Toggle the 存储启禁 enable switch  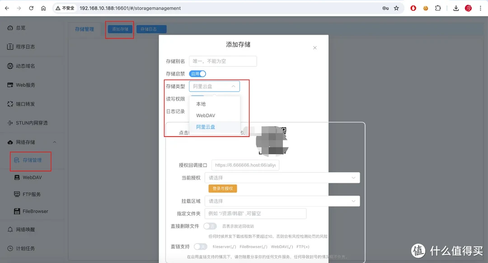[x=198, y=74]
